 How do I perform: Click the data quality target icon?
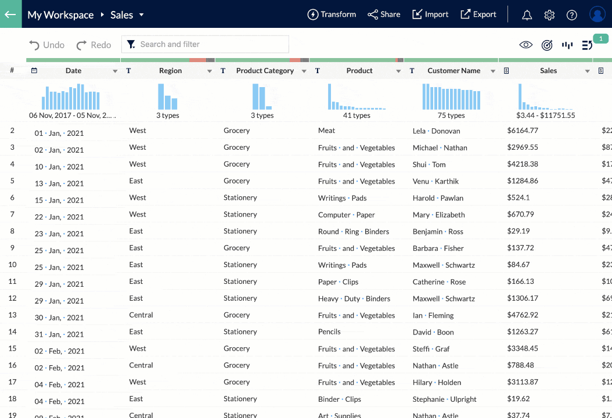[x=546, y=44]
